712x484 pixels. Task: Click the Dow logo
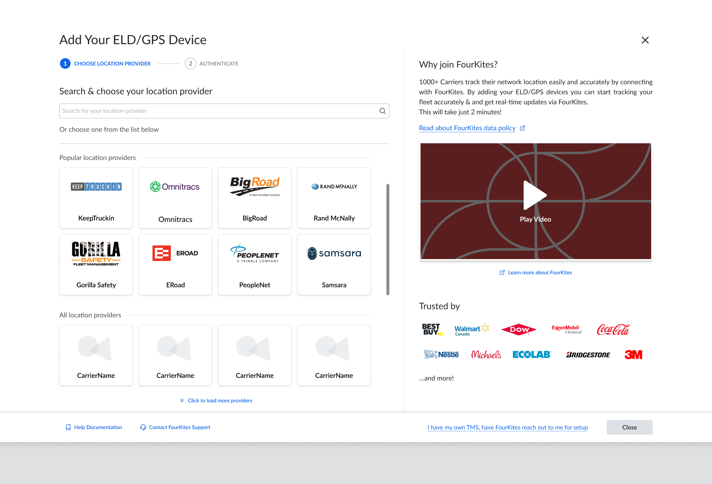[519, 329]
